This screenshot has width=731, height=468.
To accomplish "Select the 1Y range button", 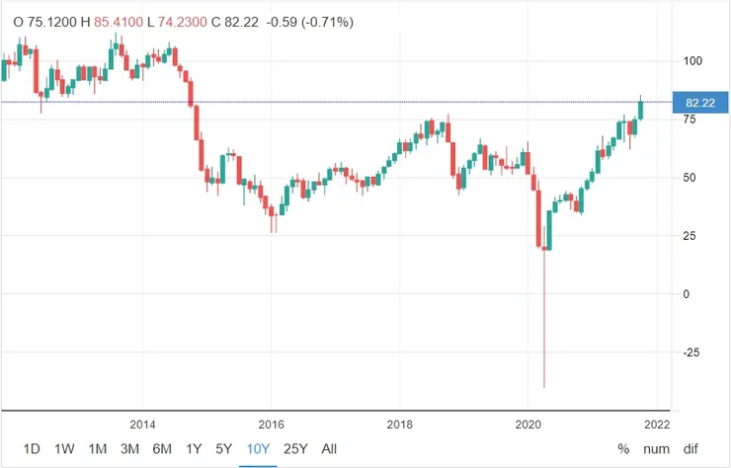I will [194, 448].
